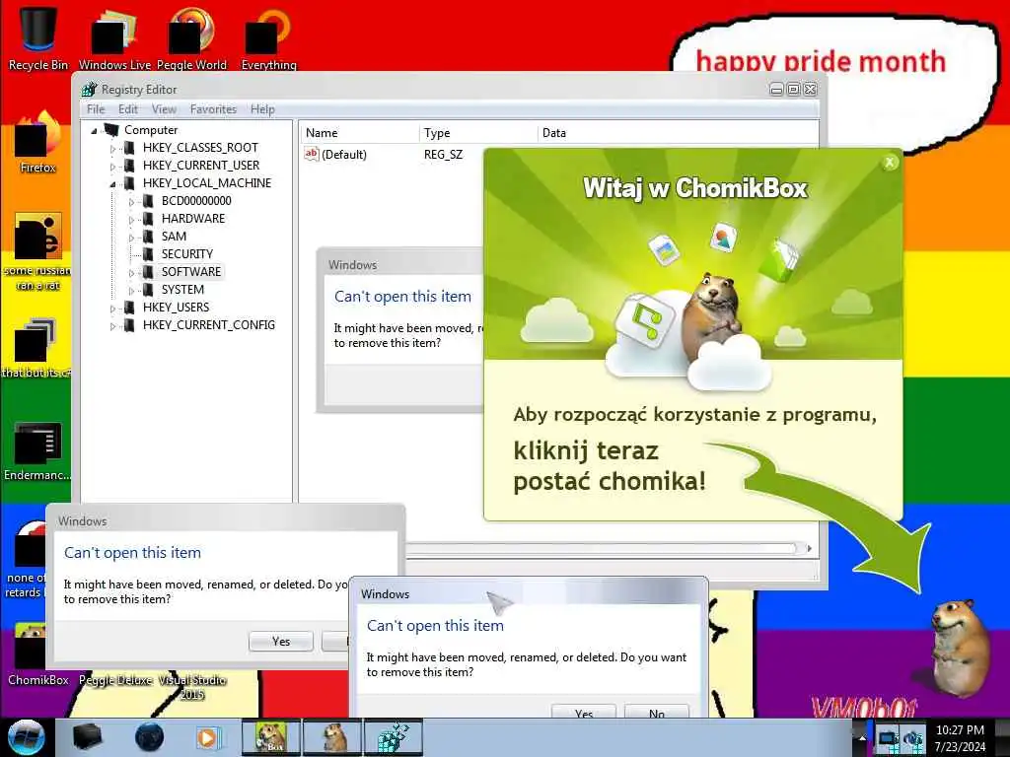
Task: Open the media player taskbar icon
Action: pos(208,737)
